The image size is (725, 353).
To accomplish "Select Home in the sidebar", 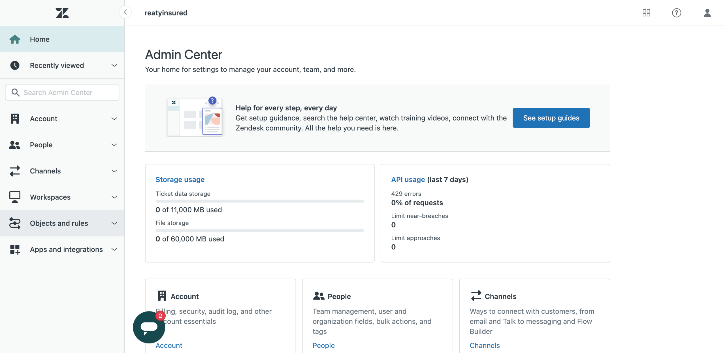I will pyautogui.click(x=40, y=39).
